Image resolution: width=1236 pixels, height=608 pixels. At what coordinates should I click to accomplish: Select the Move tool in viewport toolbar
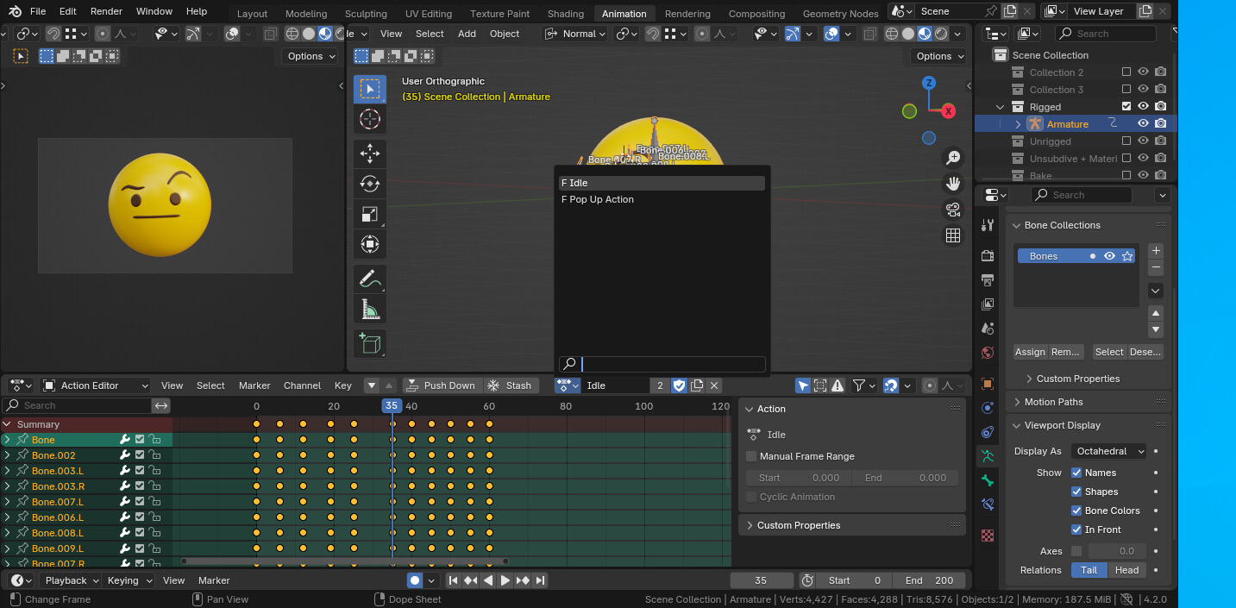pyautogui.click(x=369, y=154)
